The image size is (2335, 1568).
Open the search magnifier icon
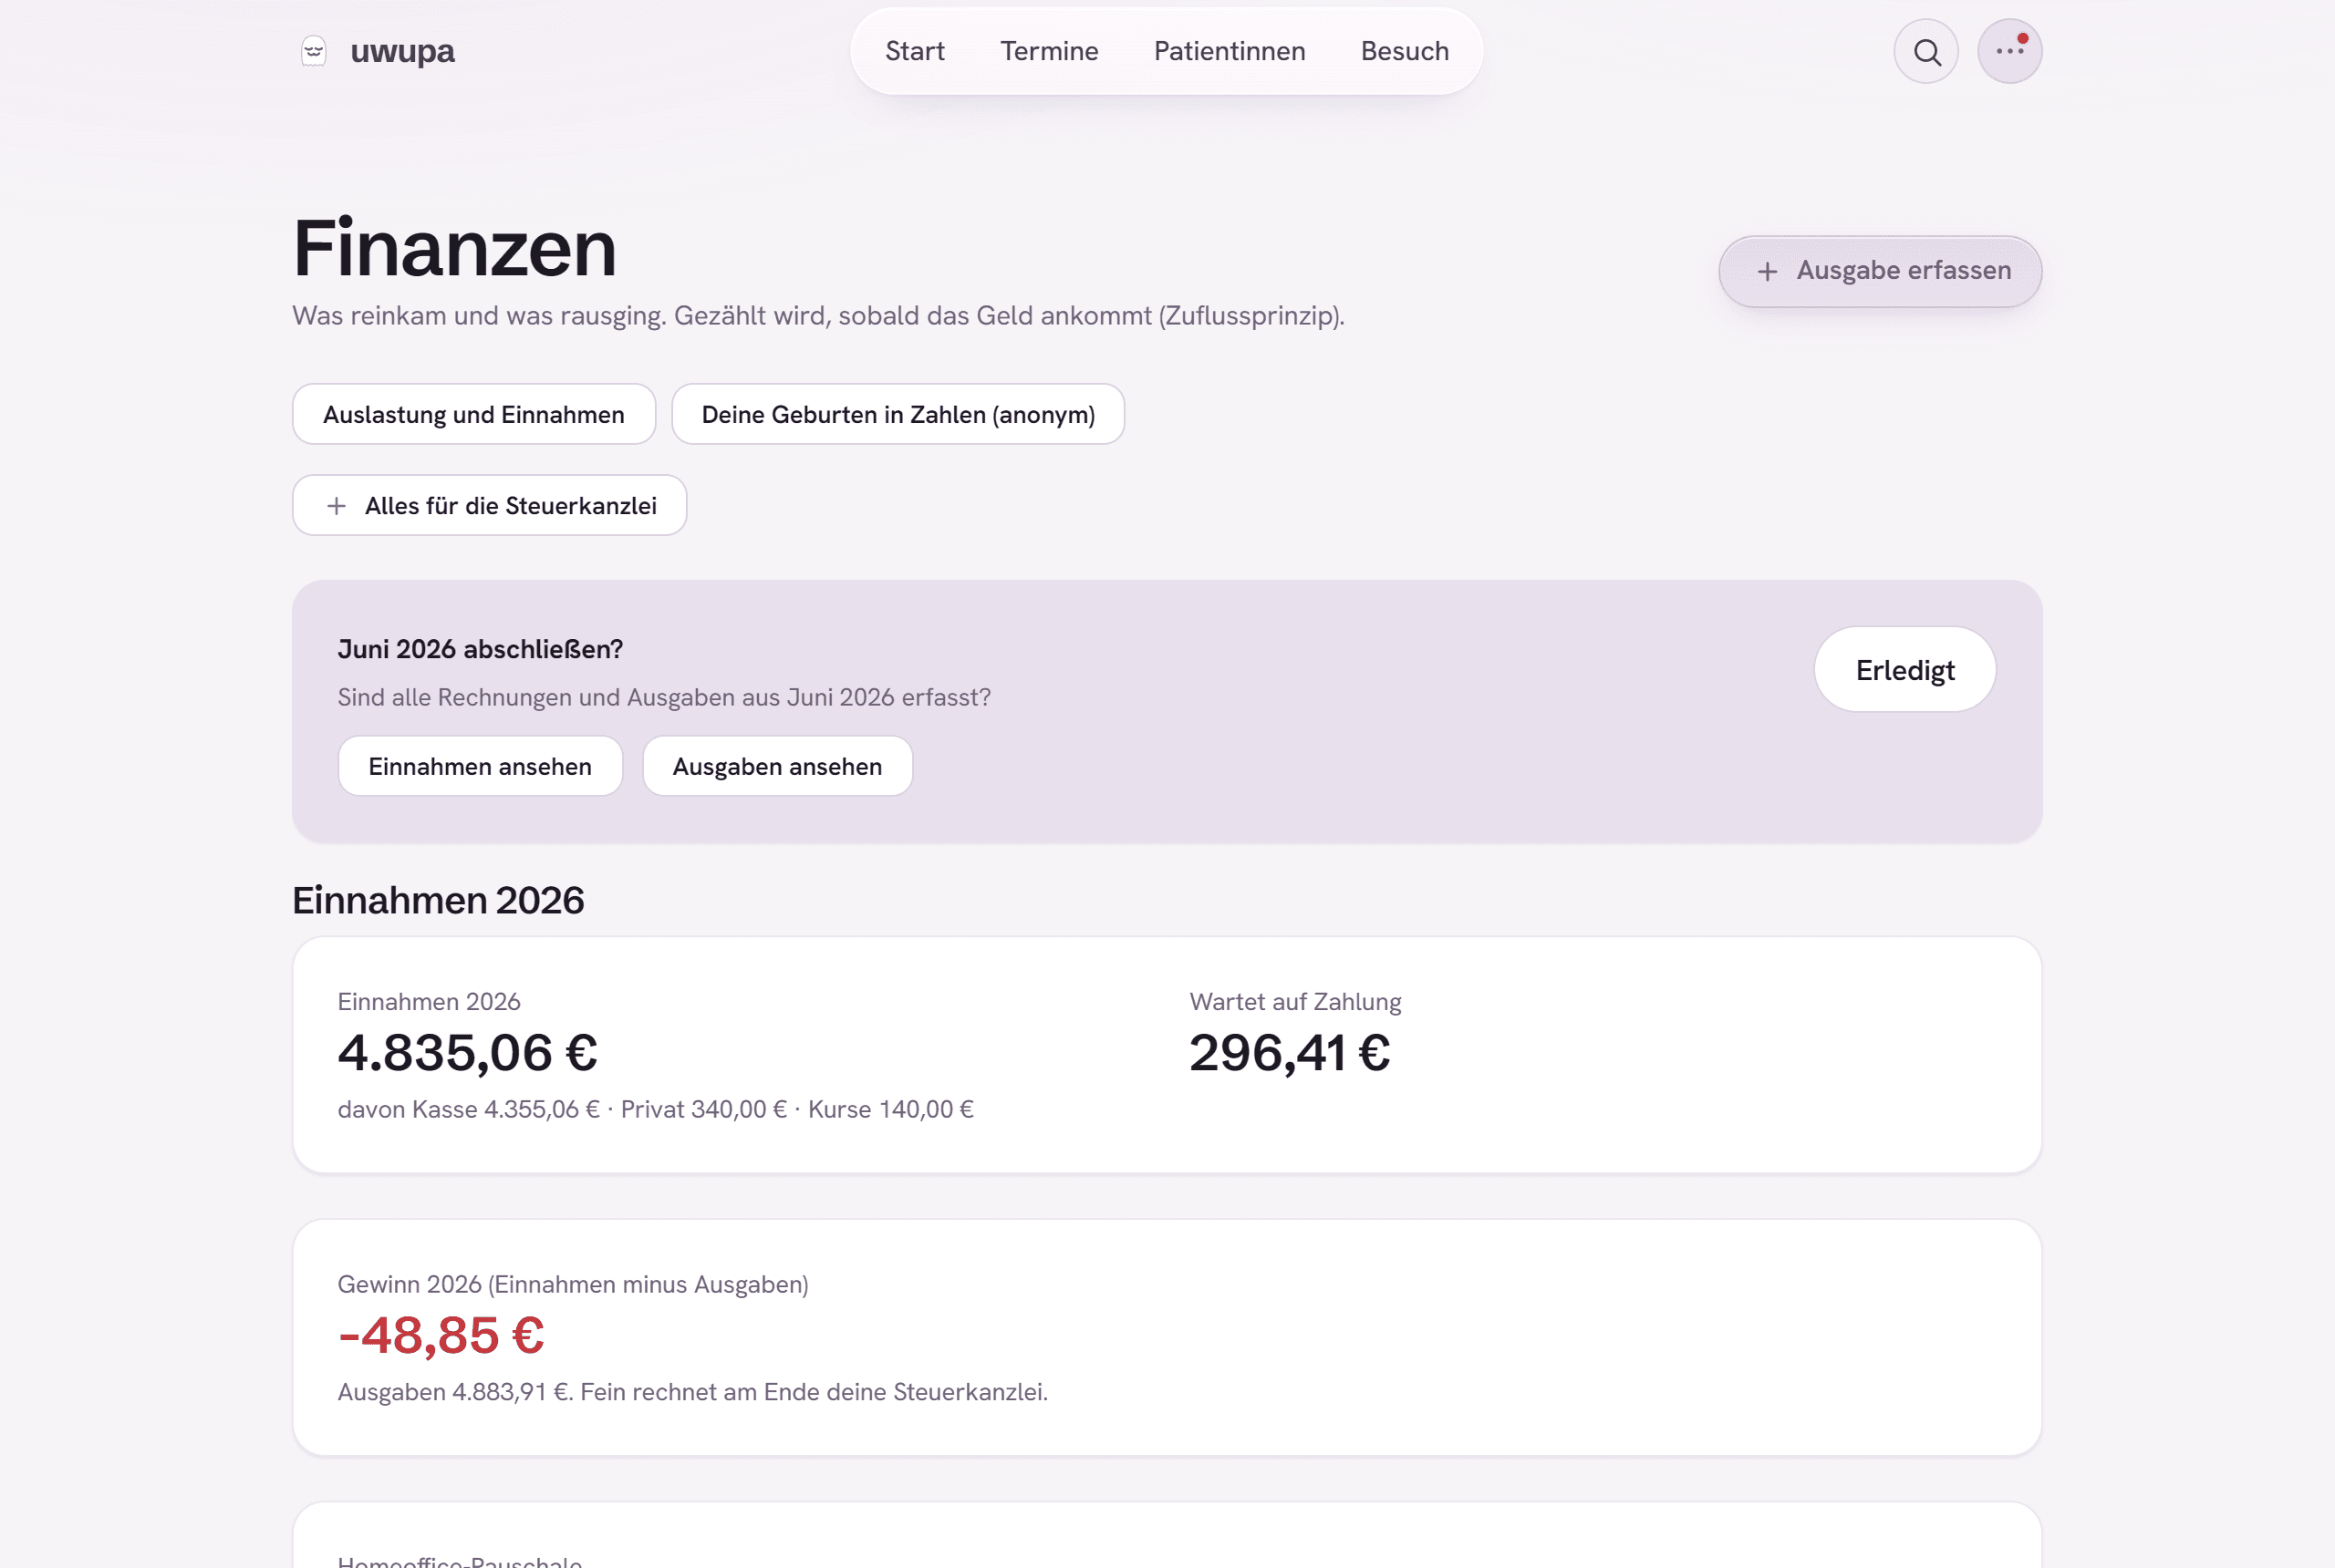tap(1925, 51)
